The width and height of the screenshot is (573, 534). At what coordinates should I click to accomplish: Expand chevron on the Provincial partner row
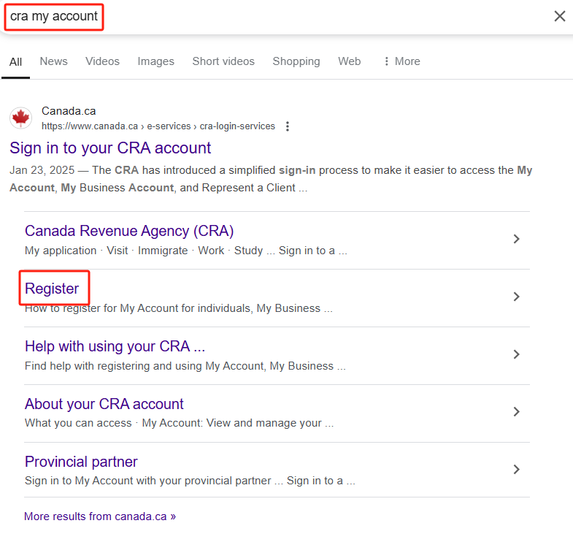(516, 469)
